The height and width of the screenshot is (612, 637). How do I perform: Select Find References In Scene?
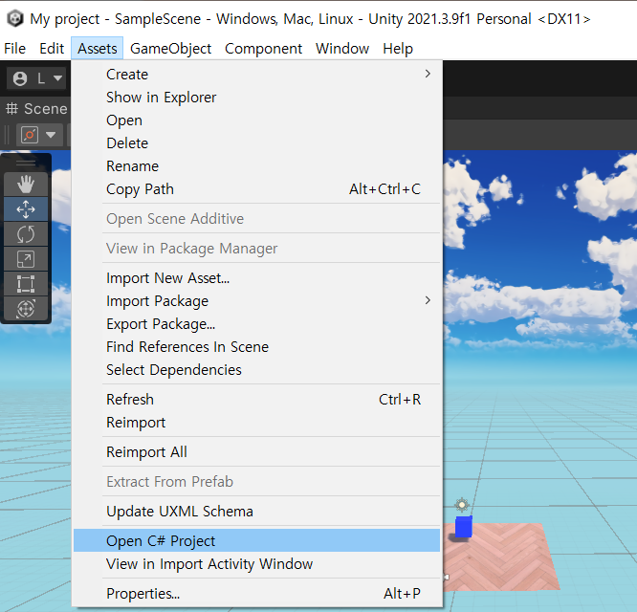[x=256, y=347]
